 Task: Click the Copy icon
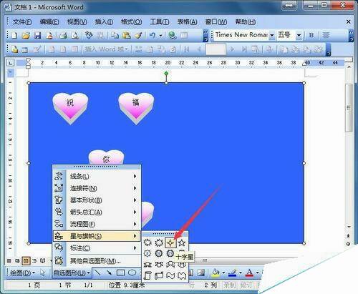coord(115,35)
